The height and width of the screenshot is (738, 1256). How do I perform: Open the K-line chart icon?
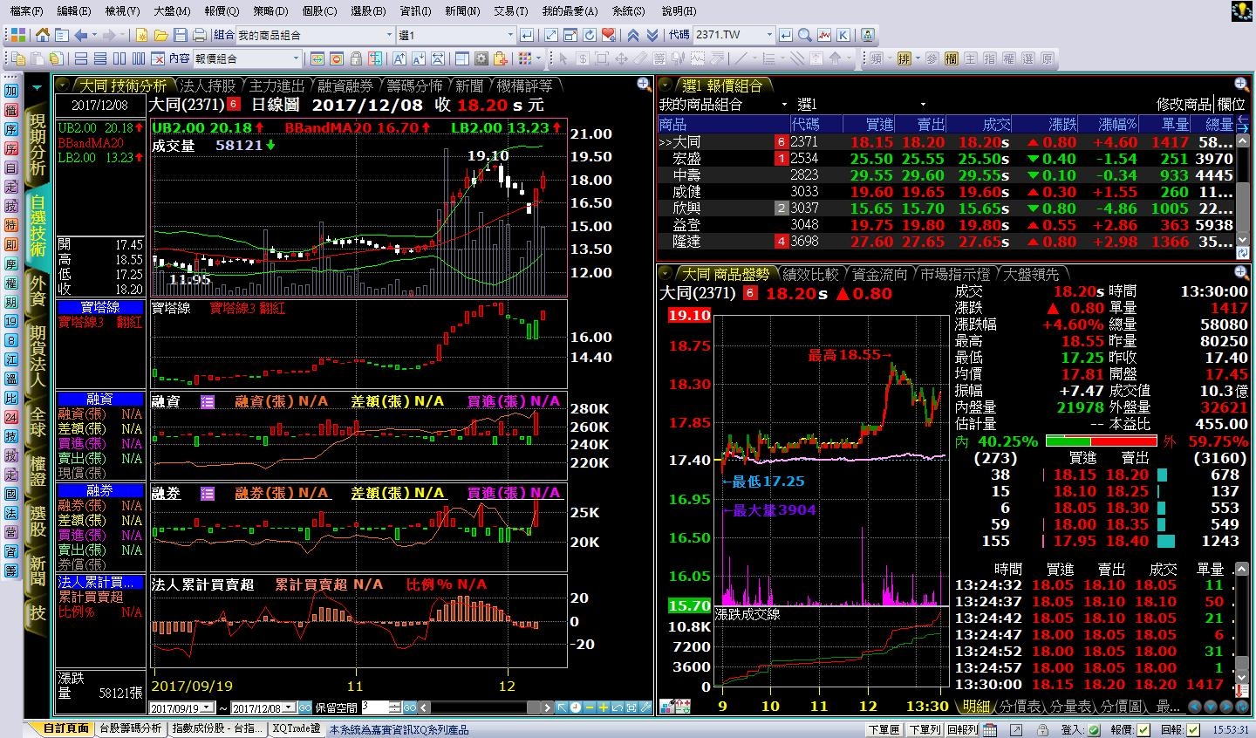(x=843, y=36)
